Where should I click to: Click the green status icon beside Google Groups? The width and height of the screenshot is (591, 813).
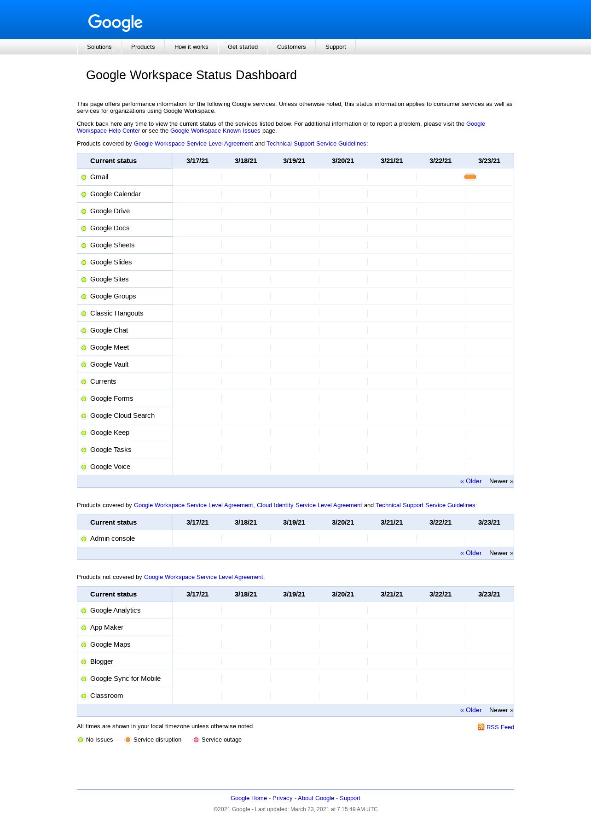84,297
